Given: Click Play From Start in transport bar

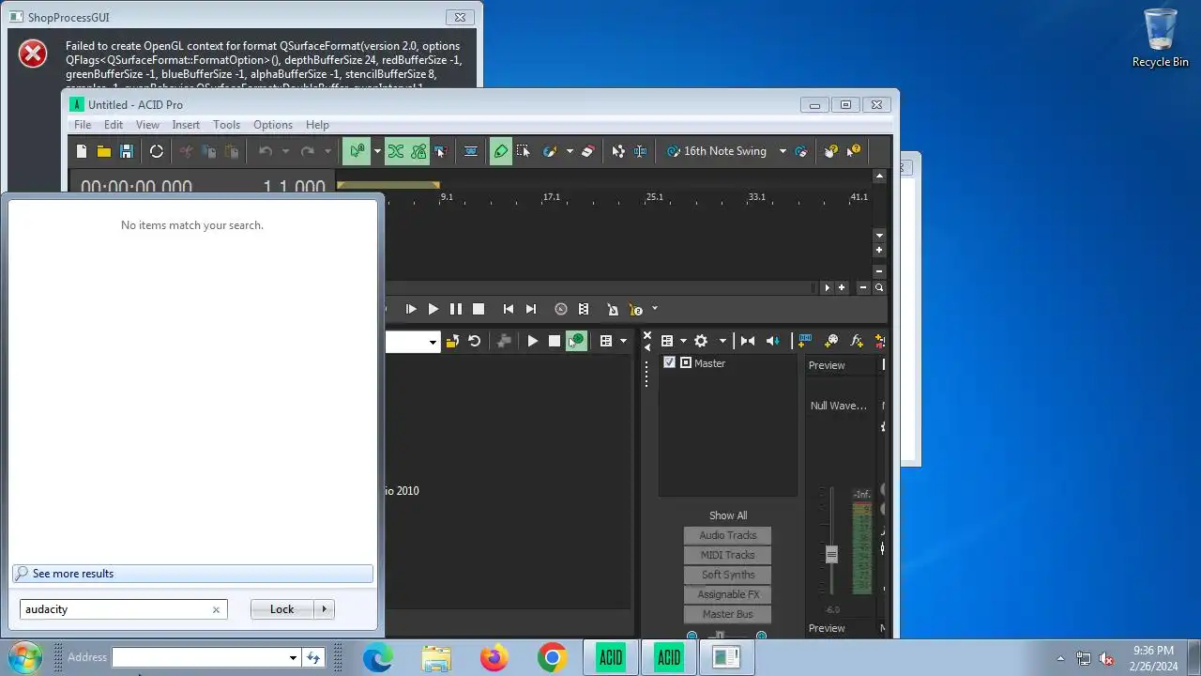Looking at the screenshot, I should [411, 309].
